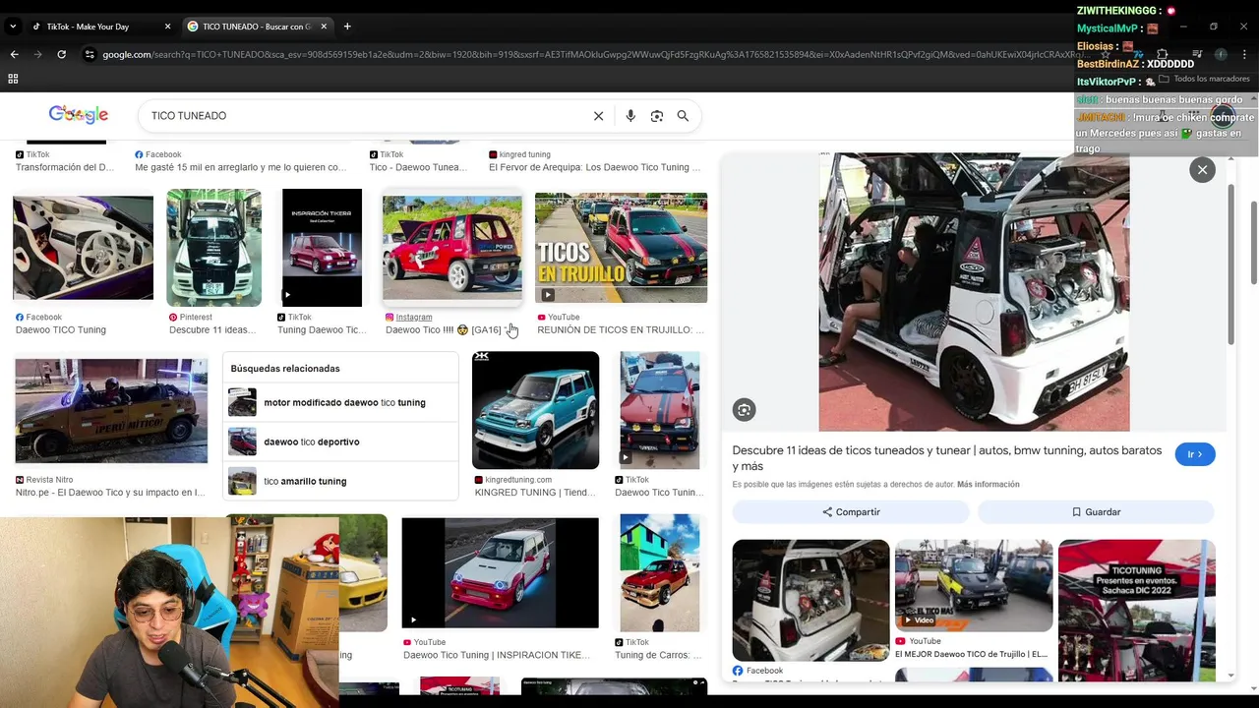
Task: Select related search daewoo tico deportivo
Action: [x=340, y=442]
